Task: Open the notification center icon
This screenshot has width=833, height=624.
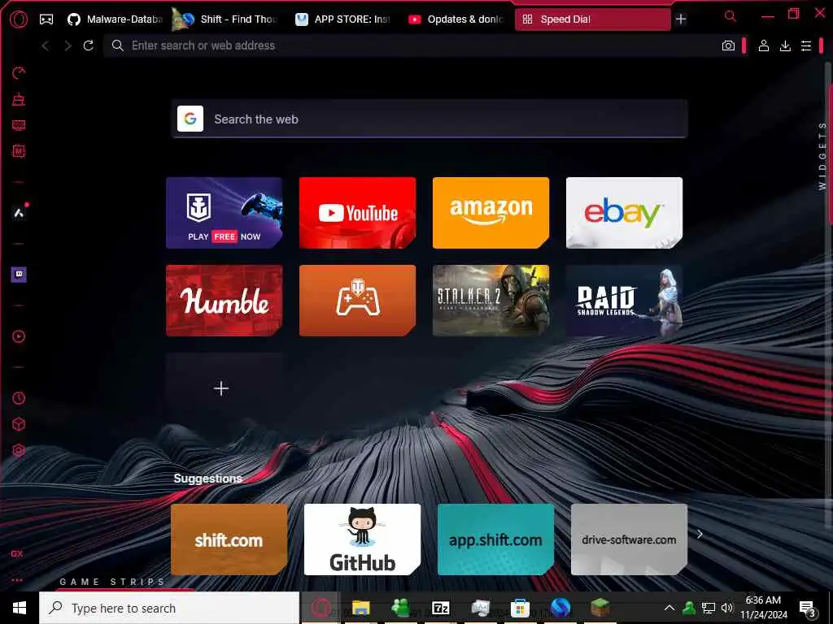Action: [808, 609]
